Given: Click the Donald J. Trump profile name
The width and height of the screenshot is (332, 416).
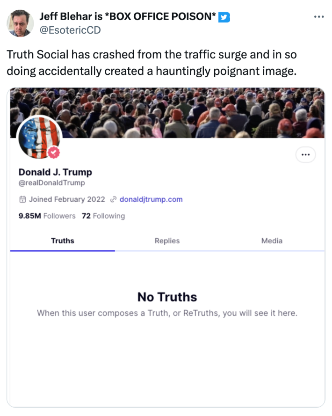Looking at the screenshot, I should click(x=55, y=172).
